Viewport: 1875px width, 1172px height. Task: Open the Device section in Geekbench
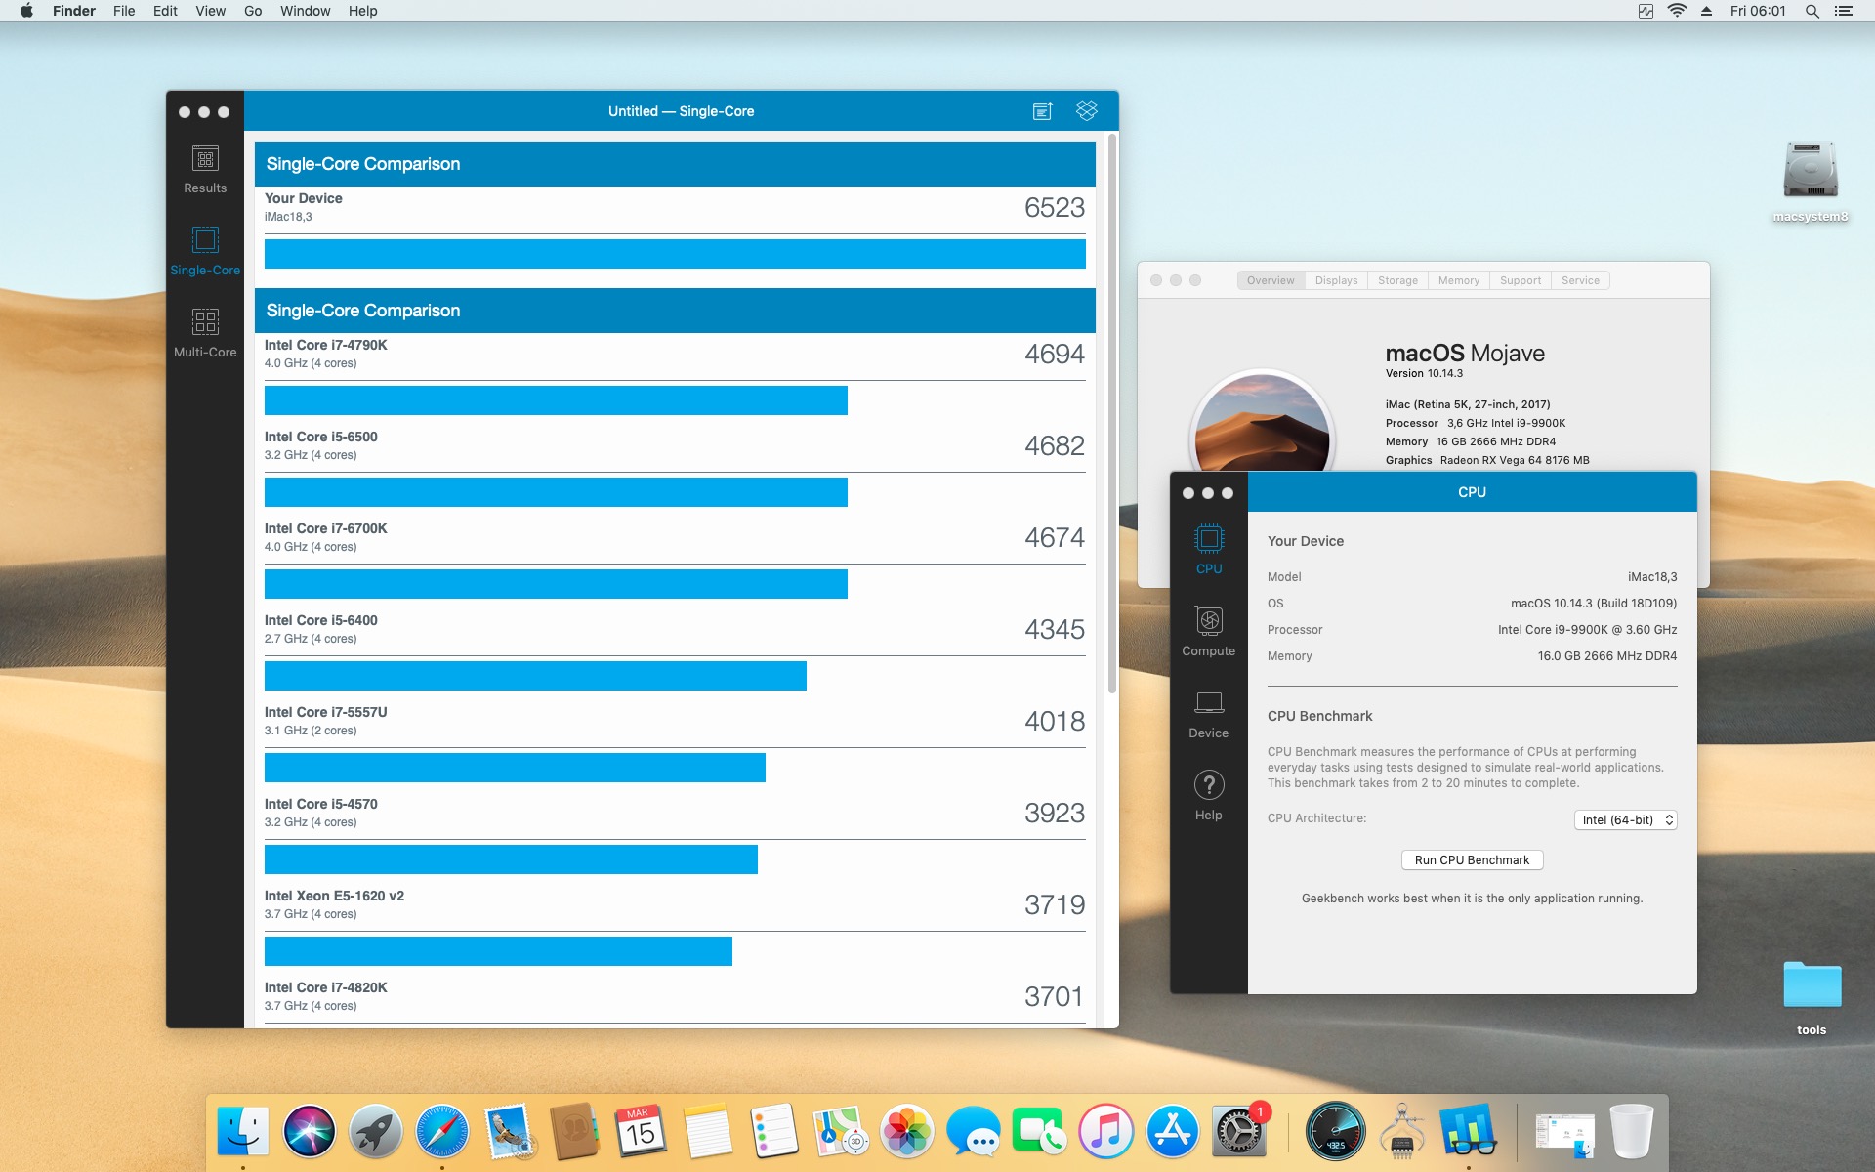pyautogui.click(x=1208, y=713)
